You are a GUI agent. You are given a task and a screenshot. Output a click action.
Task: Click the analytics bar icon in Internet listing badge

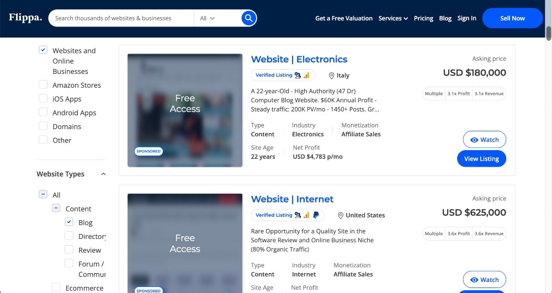(x=306, y=215)
